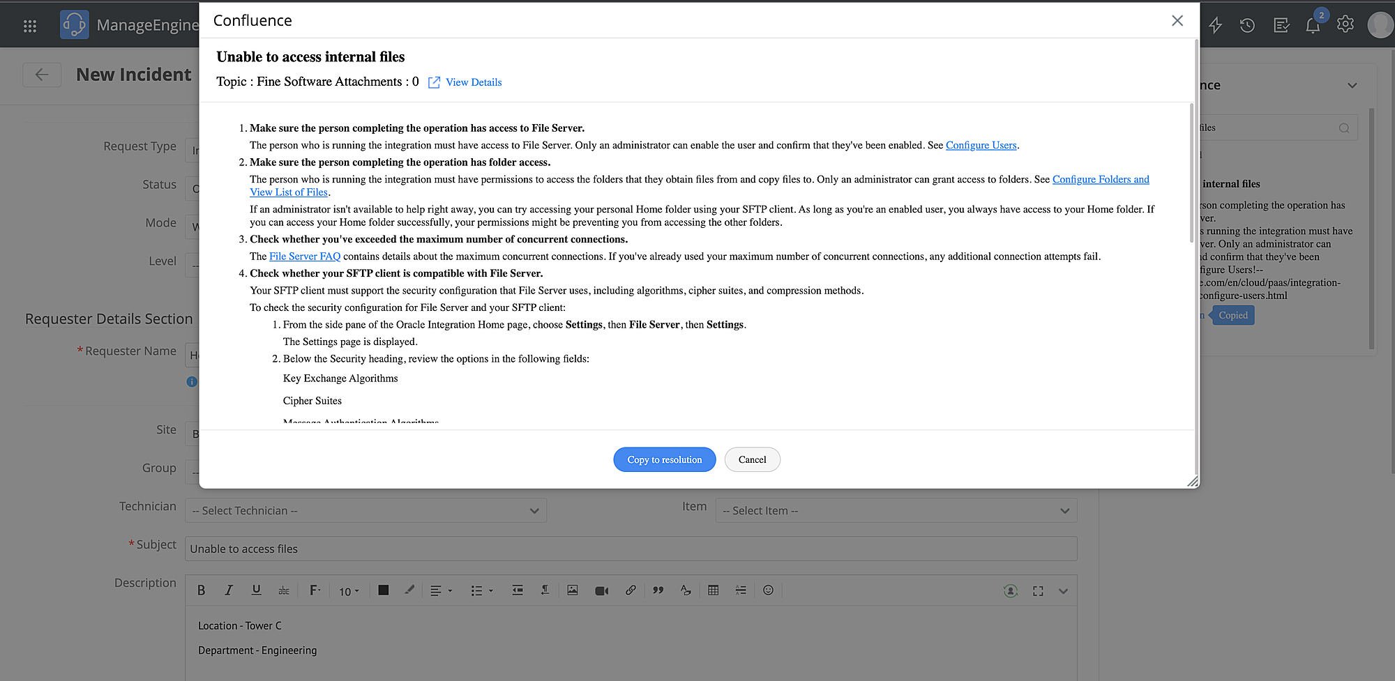Image resolution: width=1395 pixels, height=681 pixels.
Task: Open the font size 10 dropdown
Action: point(349,591)
